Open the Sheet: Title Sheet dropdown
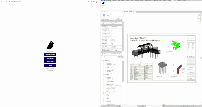The width and height of the screenshot is (202, 107). point(109,19)
